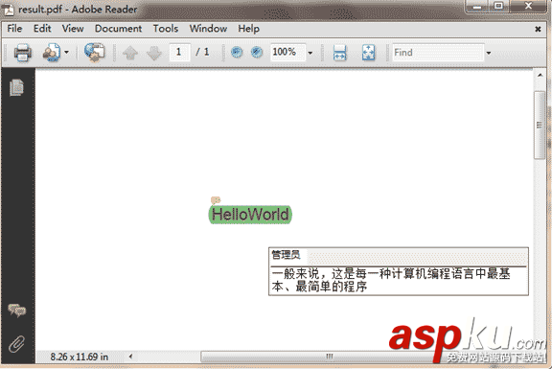The image size is (552, 369).
Task: Click the 8.26 x 11.69 in page size
Action: pos(80,357)
